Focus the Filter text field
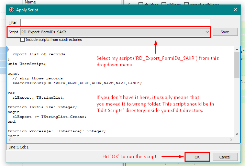This screenshot has height=166, width=245. [x=115, y=22]
